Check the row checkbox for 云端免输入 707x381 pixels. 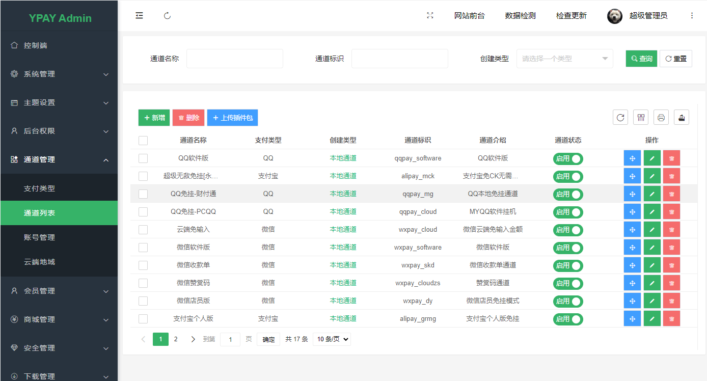(x=143, y=229)
